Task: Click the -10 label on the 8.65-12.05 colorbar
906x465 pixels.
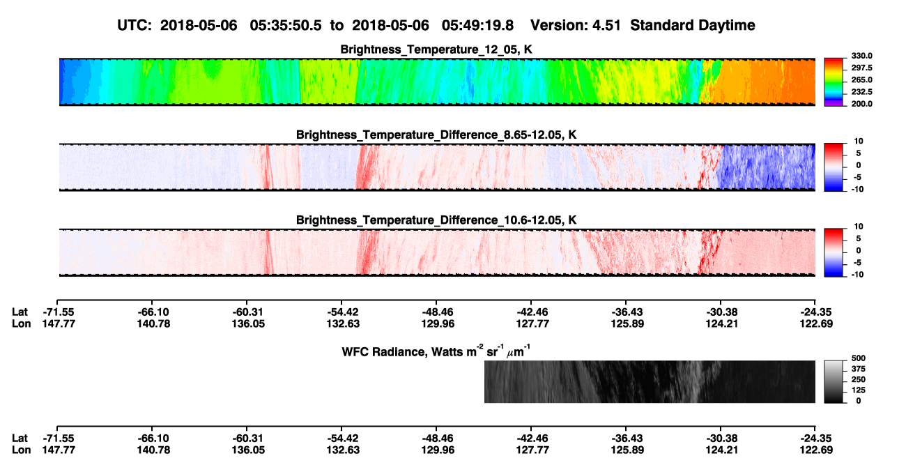Action: [857, 189]
